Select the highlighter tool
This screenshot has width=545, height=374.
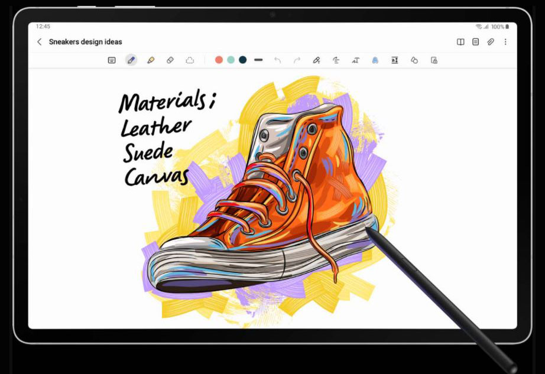click(x=151, y=60)
